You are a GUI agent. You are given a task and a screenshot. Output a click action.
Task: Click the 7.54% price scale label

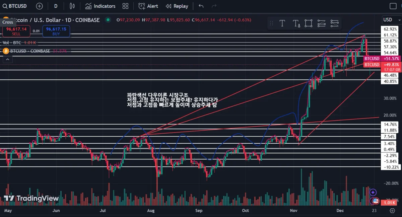pos(389,137)
